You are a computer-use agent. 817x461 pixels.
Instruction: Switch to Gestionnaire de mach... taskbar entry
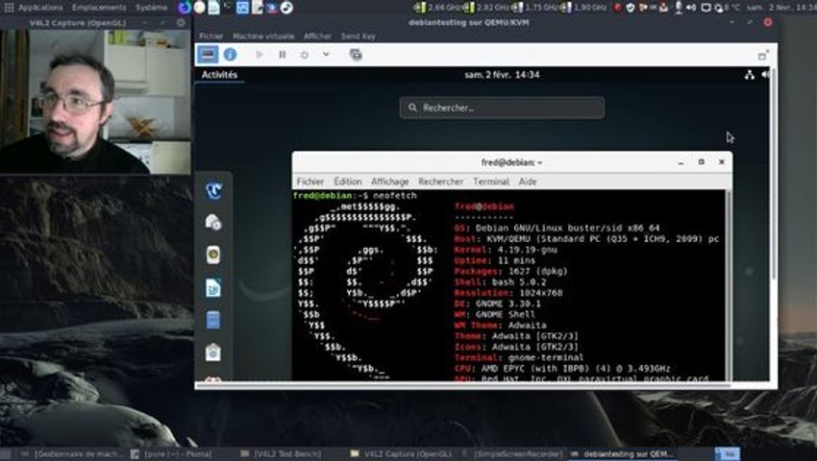pos(73,453)
